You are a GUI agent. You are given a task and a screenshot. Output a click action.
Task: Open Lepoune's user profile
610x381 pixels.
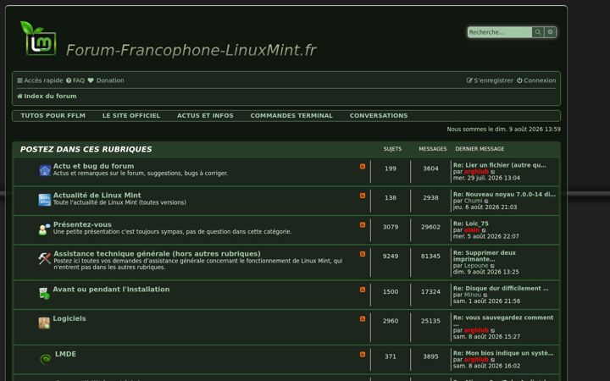tap(476, 266)
